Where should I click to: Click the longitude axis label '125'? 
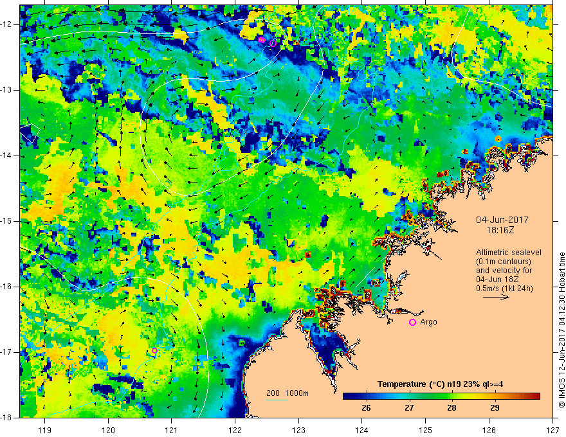[426, 430]
